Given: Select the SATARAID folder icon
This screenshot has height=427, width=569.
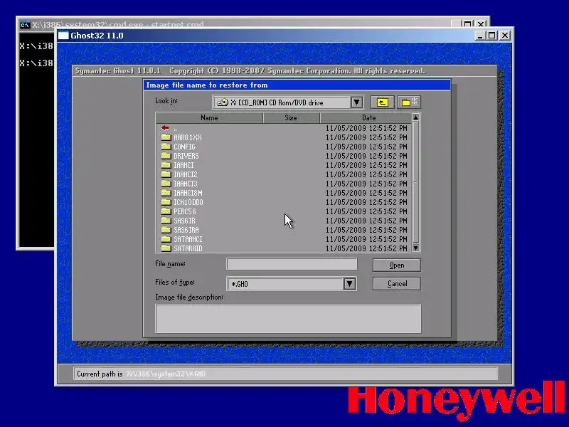Looking at the screenshot, I should coord(166,248).
